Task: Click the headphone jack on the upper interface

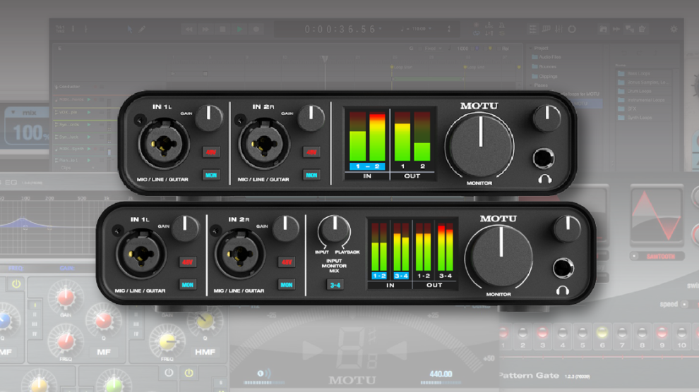Action: click(x=543, y=158)
